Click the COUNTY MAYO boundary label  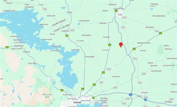coord(59,23)
